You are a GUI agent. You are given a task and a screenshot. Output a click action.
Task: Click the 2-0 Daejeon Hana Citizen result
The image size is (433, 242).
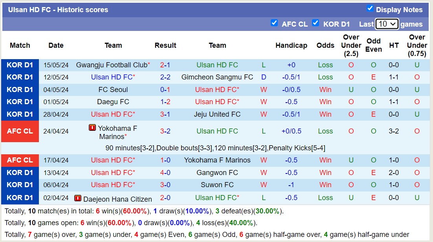click(x=165, y=198)
